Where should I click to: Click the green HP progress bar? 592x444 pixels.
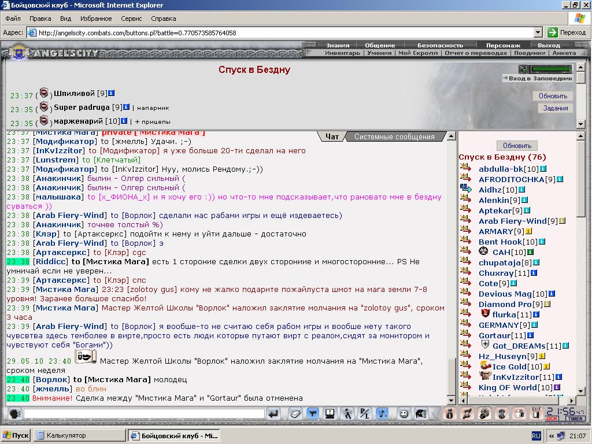[551, 69]
